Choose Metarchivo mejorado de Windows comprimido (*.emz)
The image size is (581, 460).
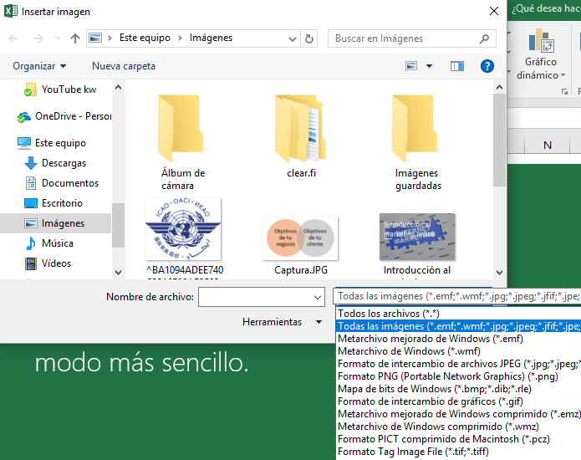click(458, 414)
